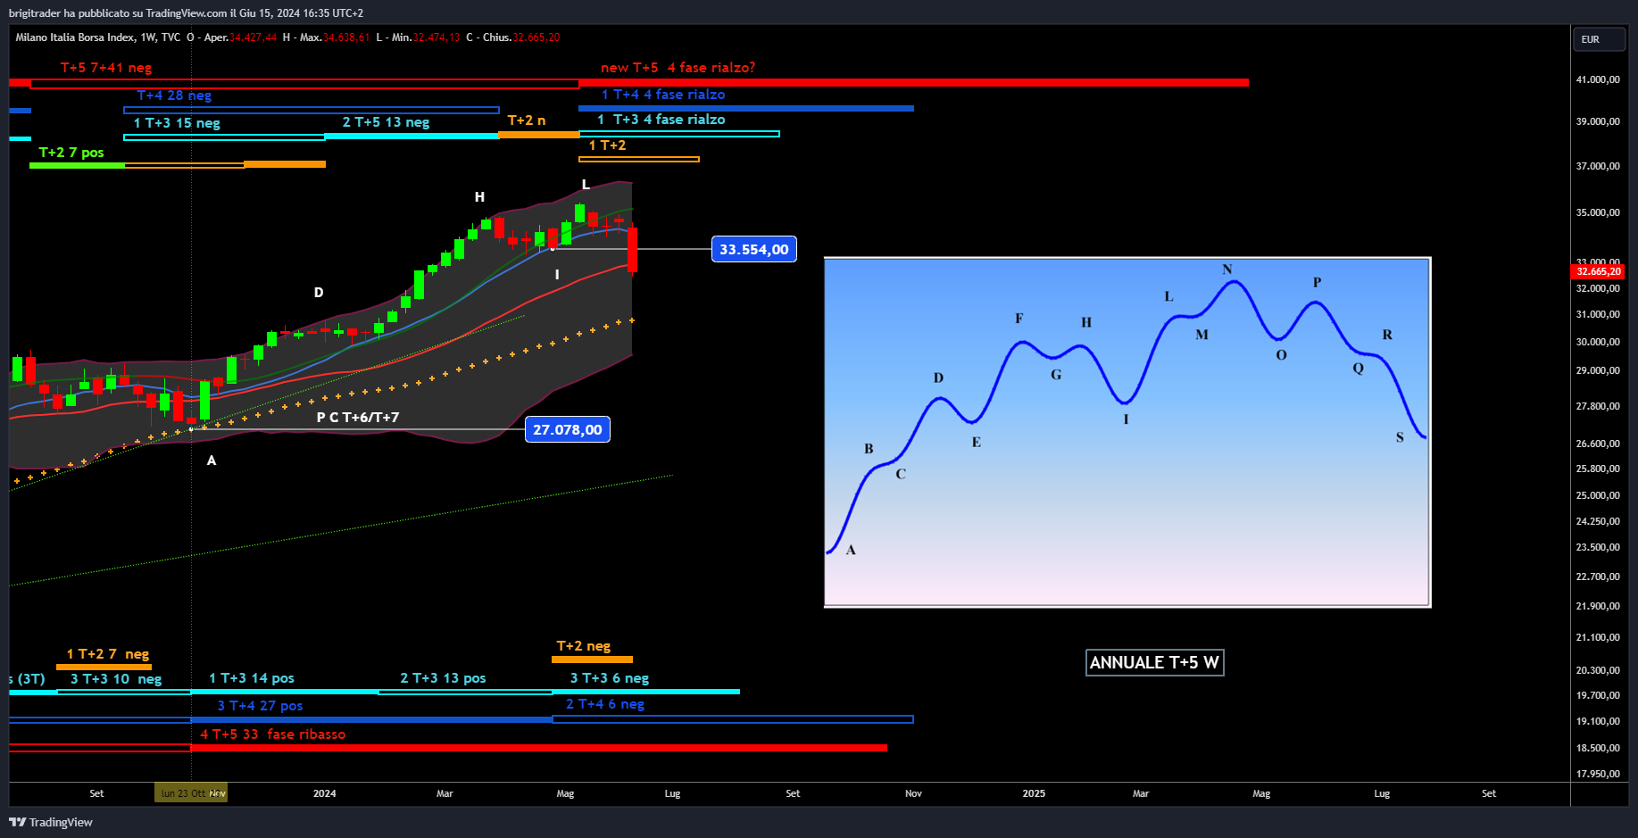Click 2024 on the time axis

point(324,793)
